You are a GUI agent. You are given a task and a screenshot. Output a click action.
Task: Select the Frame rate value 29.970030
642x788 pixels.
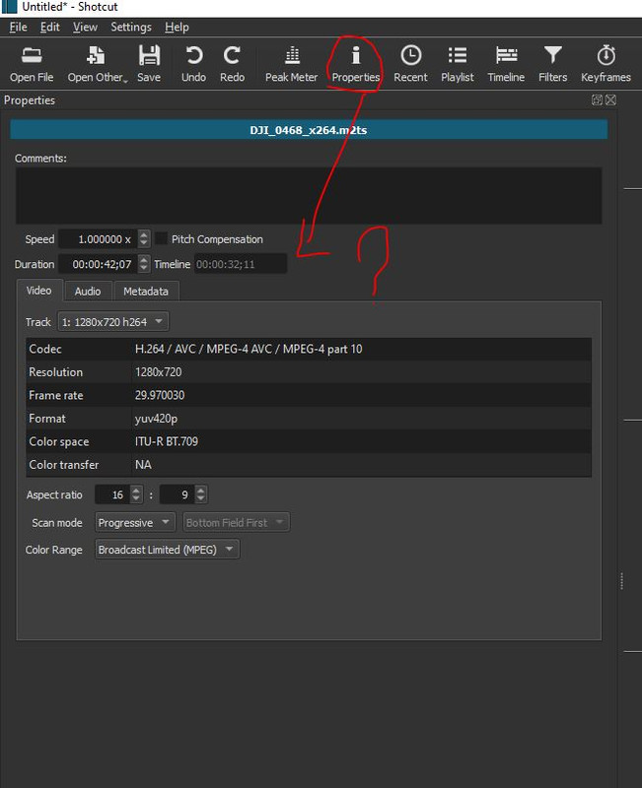click(x=160, y=396)
